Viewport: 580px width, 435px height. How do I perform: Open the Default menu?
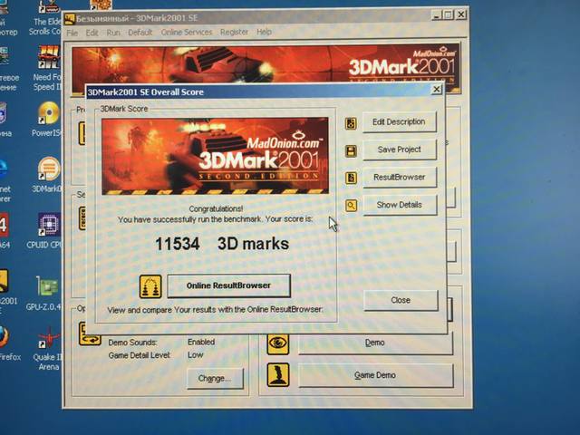[140, 33]
